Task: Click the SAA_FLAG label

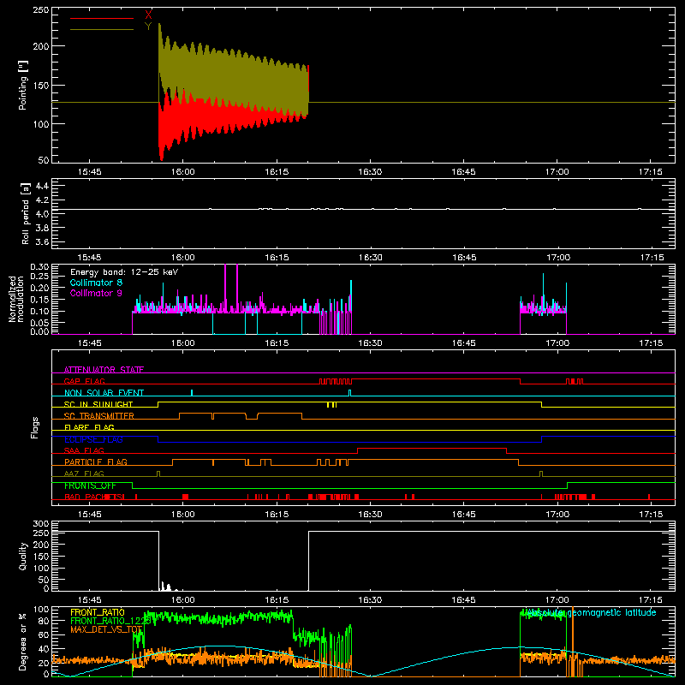Action: pos(84,450)
